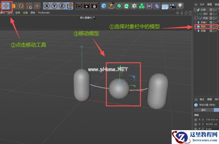Click the P.Z value field 0 cm
Viewport: 219px width, 144px height.
click(x=212, y=129)
